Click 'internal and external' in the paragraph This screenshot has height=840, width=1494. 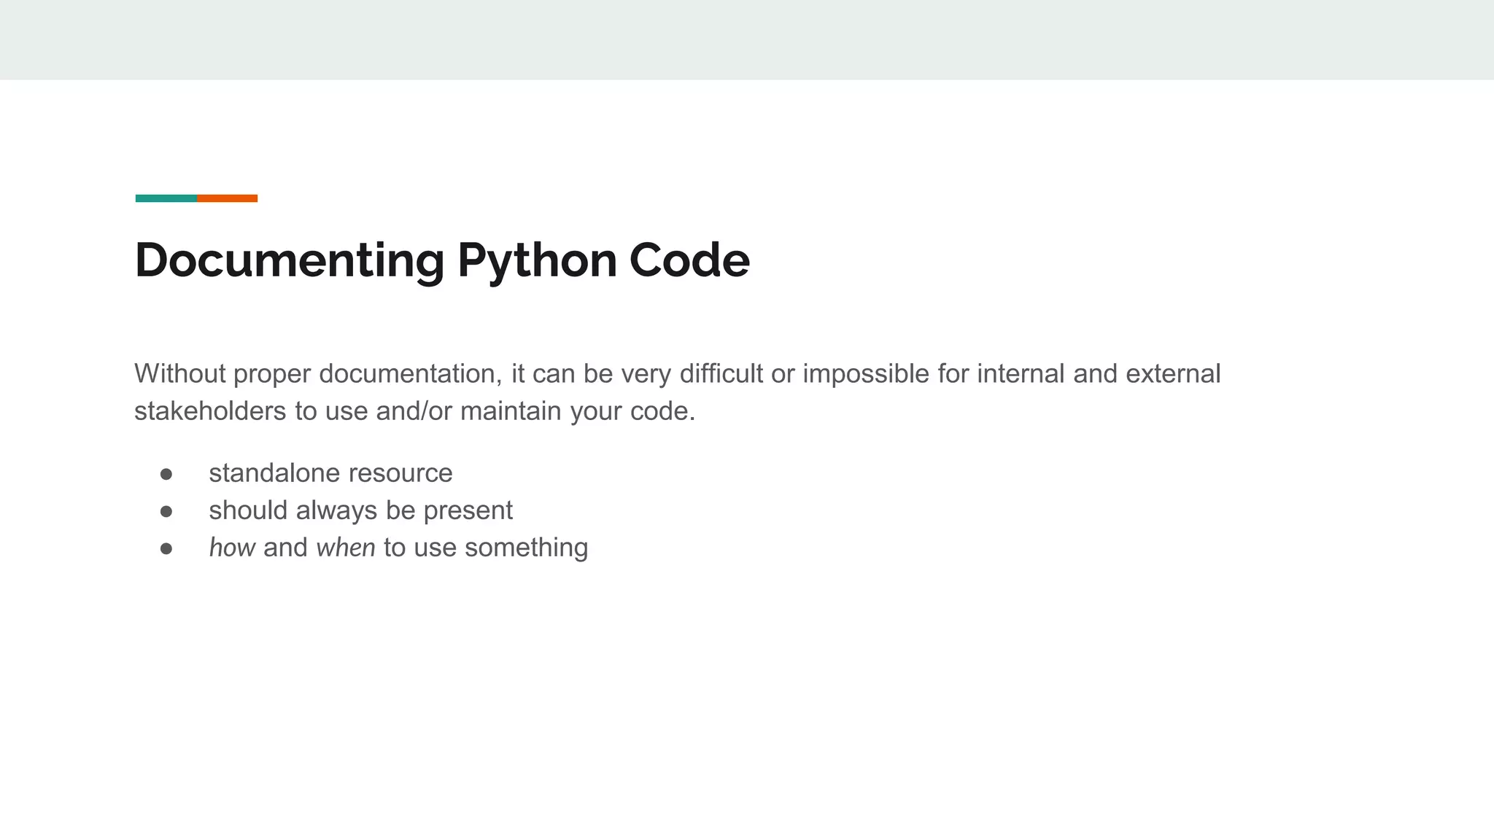1098,374
